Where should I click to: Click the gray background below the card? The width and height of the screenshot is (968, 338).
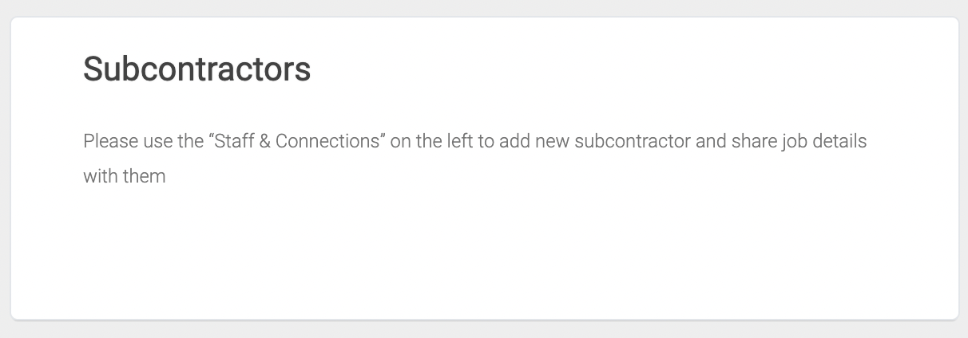click(x=484, y=330)
